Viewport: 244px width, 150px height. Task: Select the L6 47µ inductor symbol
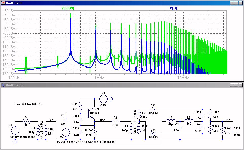189,121
